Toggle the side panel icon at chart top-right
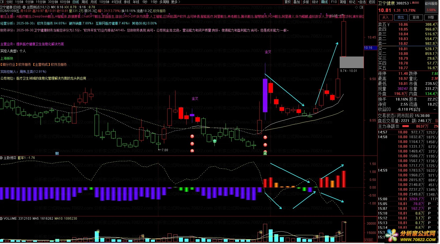 coord(362,7)
